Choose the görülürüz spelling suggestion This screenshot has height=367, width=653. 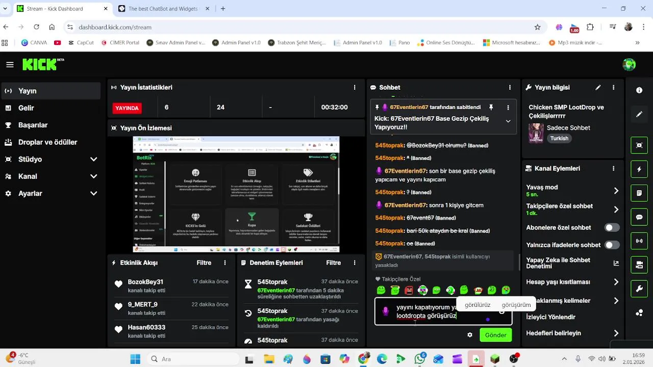pyautogui.click(x=478, y=305)
